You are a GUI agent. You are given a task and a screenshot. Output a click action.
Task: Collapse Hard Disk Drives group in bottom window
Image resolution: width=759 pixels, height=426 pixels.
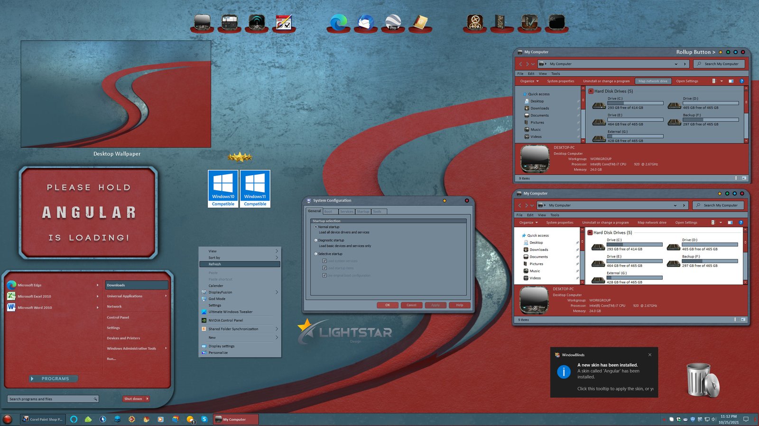(590, 233)
